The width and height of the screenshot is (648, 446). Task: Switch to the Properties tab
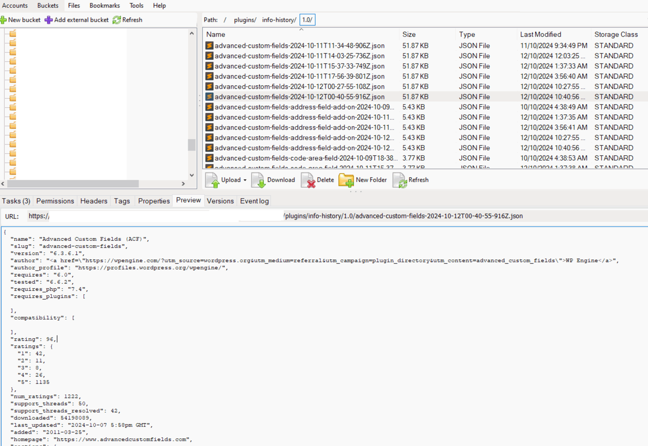click(154, 201)
